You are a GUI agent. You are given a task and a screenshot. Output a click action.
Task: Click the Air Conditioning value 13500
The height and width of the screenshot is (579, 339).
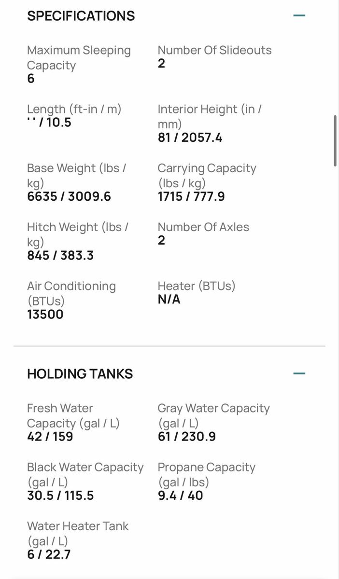point(45,315)
